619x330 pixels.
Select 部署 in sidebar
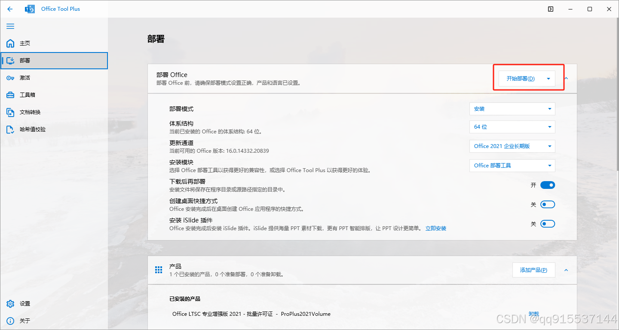pos(54,61)
